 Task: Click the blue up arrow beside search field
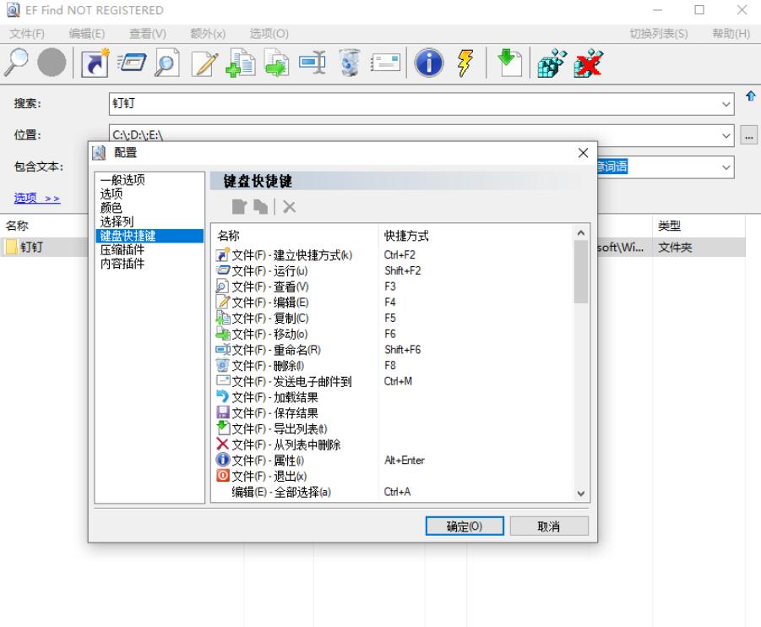pyautogui.click(x=750, y=95)
